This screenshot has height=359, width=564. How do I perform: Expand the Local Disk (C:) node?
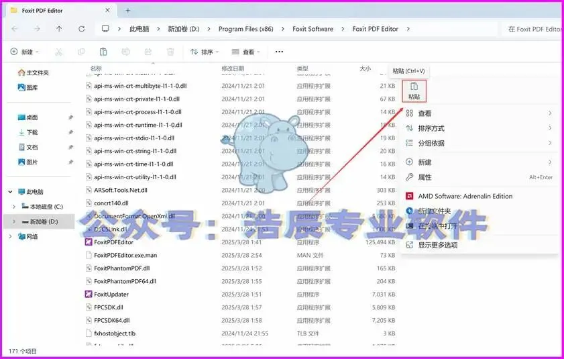14,207
